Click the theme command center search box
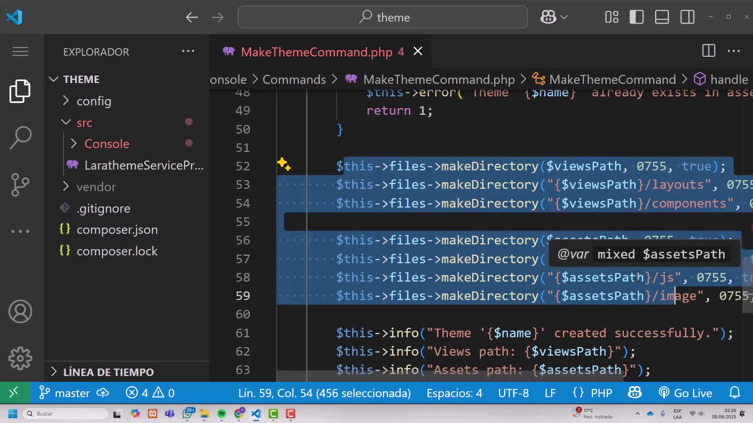The image size is (753, 423). pyautogui.click(x=383, y=17)
